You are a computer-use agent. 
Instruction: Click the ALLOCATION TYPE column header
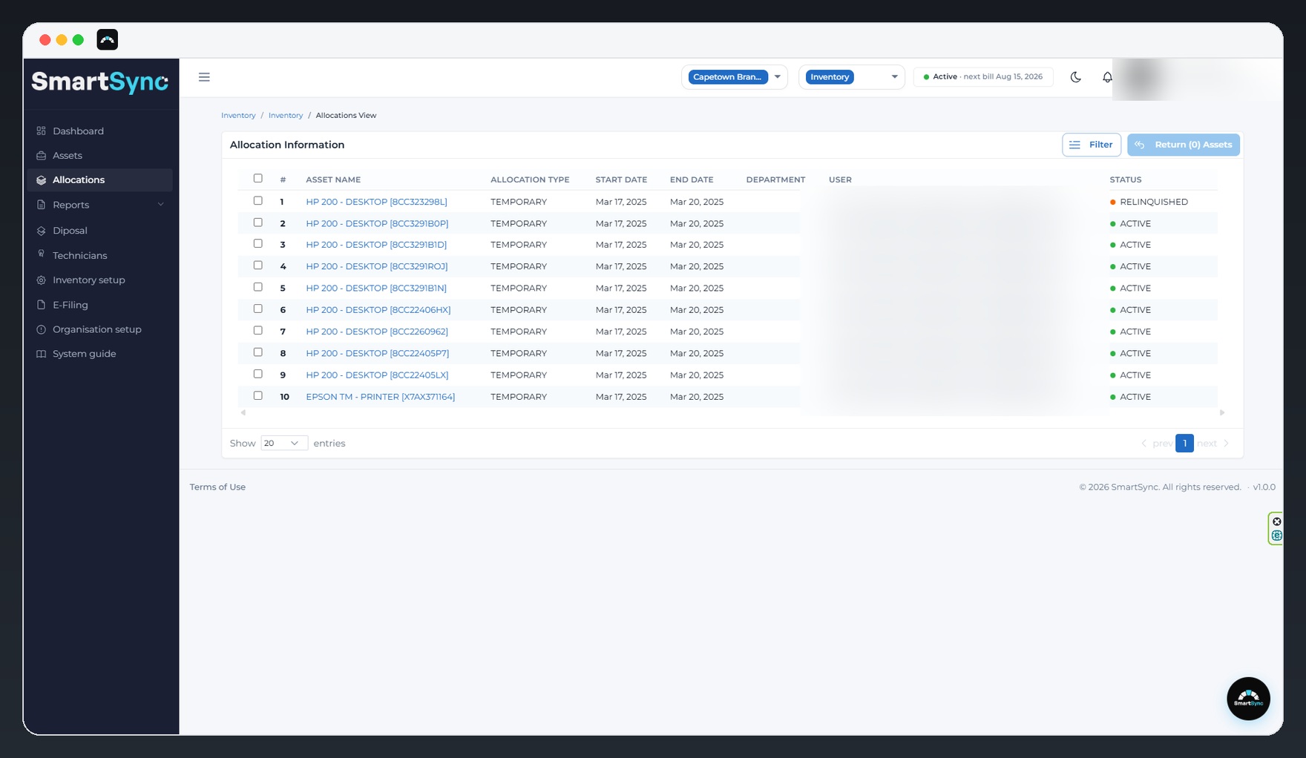[x=530, y=179]
